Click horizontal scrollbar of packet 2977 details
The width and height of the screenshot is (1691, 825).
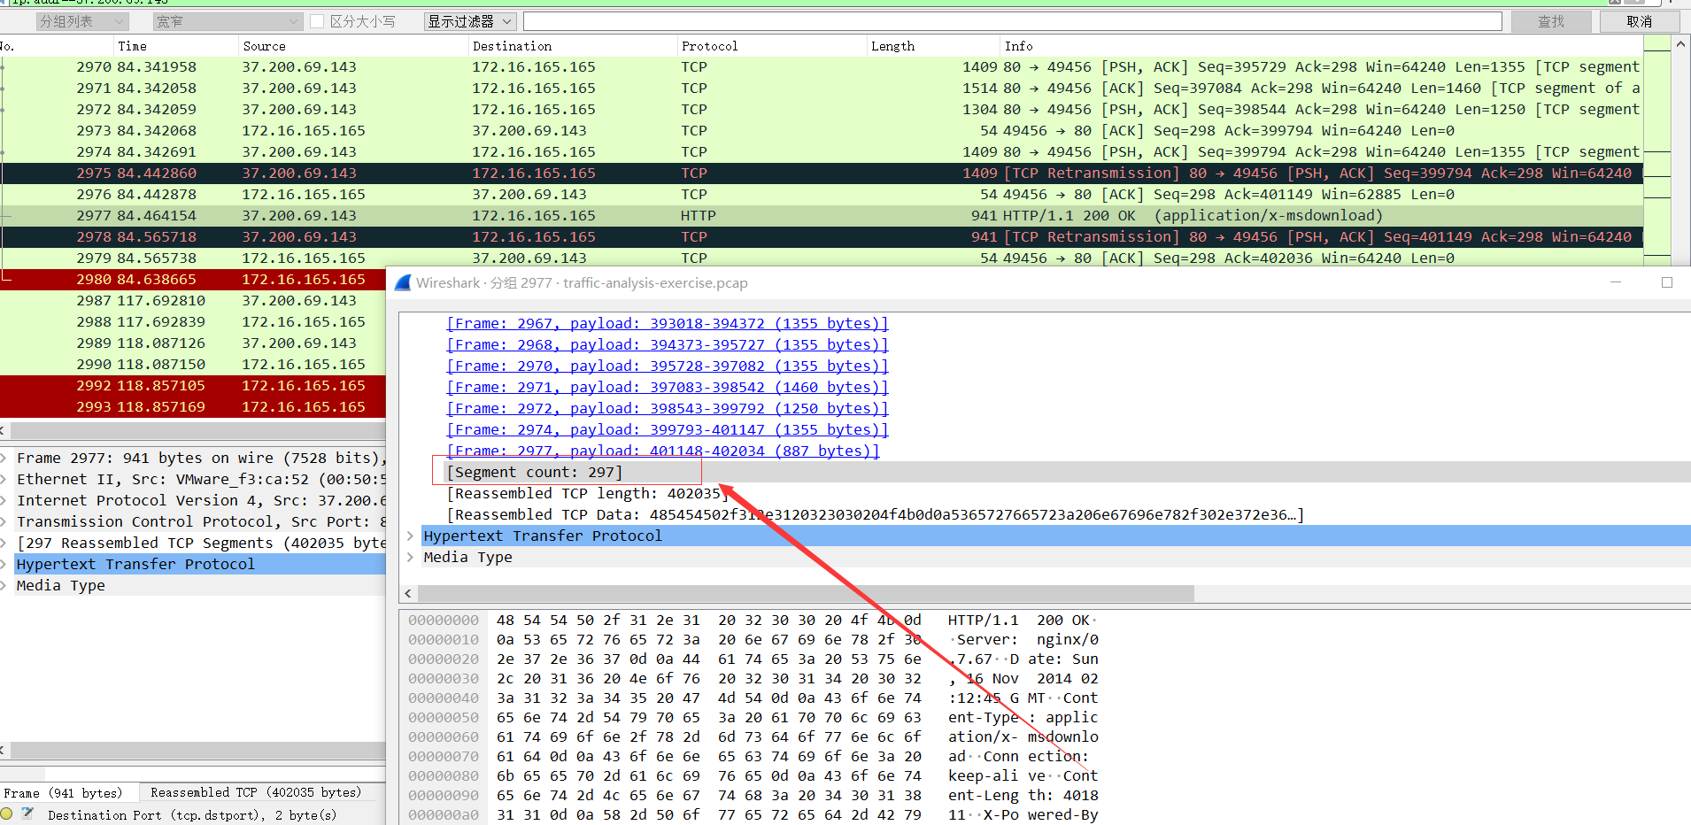click(806, 593)
